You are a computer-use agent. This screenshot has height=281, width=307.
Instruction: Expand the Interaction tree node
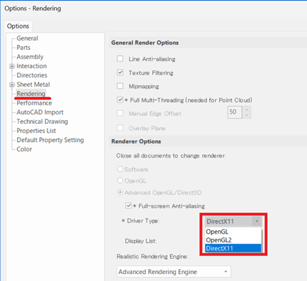[x=12, y=66]
